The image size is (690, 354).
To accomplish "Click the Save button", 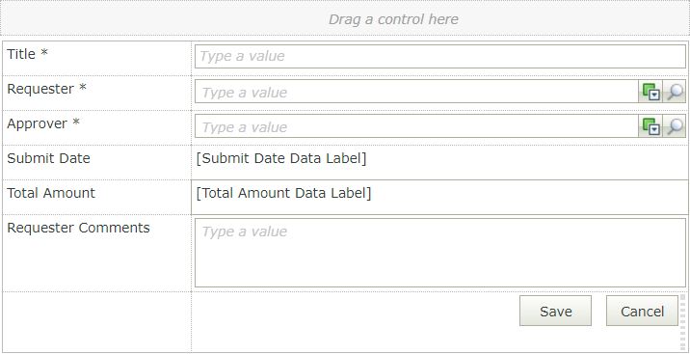I will 555,311.
